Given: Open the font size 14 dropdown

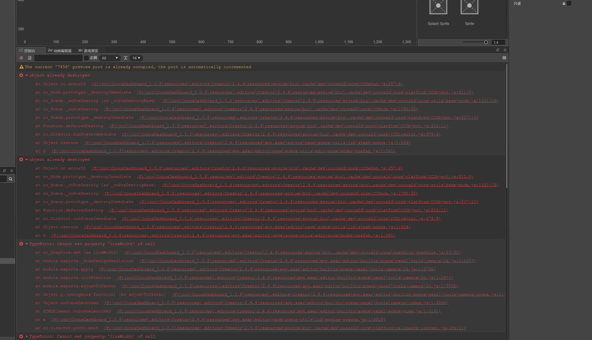Looking at the screenshot, I should coord(136,58).
